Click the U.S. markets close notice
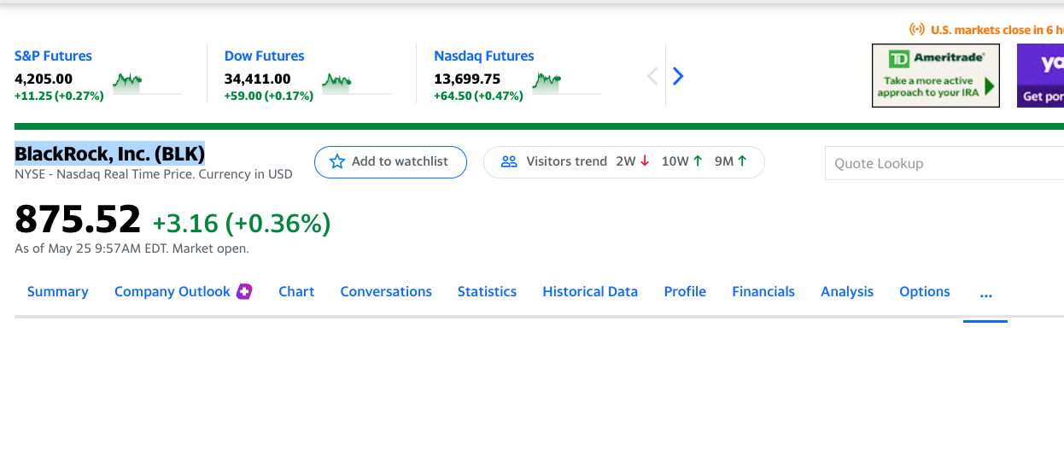This screenshot has width=1064, height=450. tap(997, 30)
